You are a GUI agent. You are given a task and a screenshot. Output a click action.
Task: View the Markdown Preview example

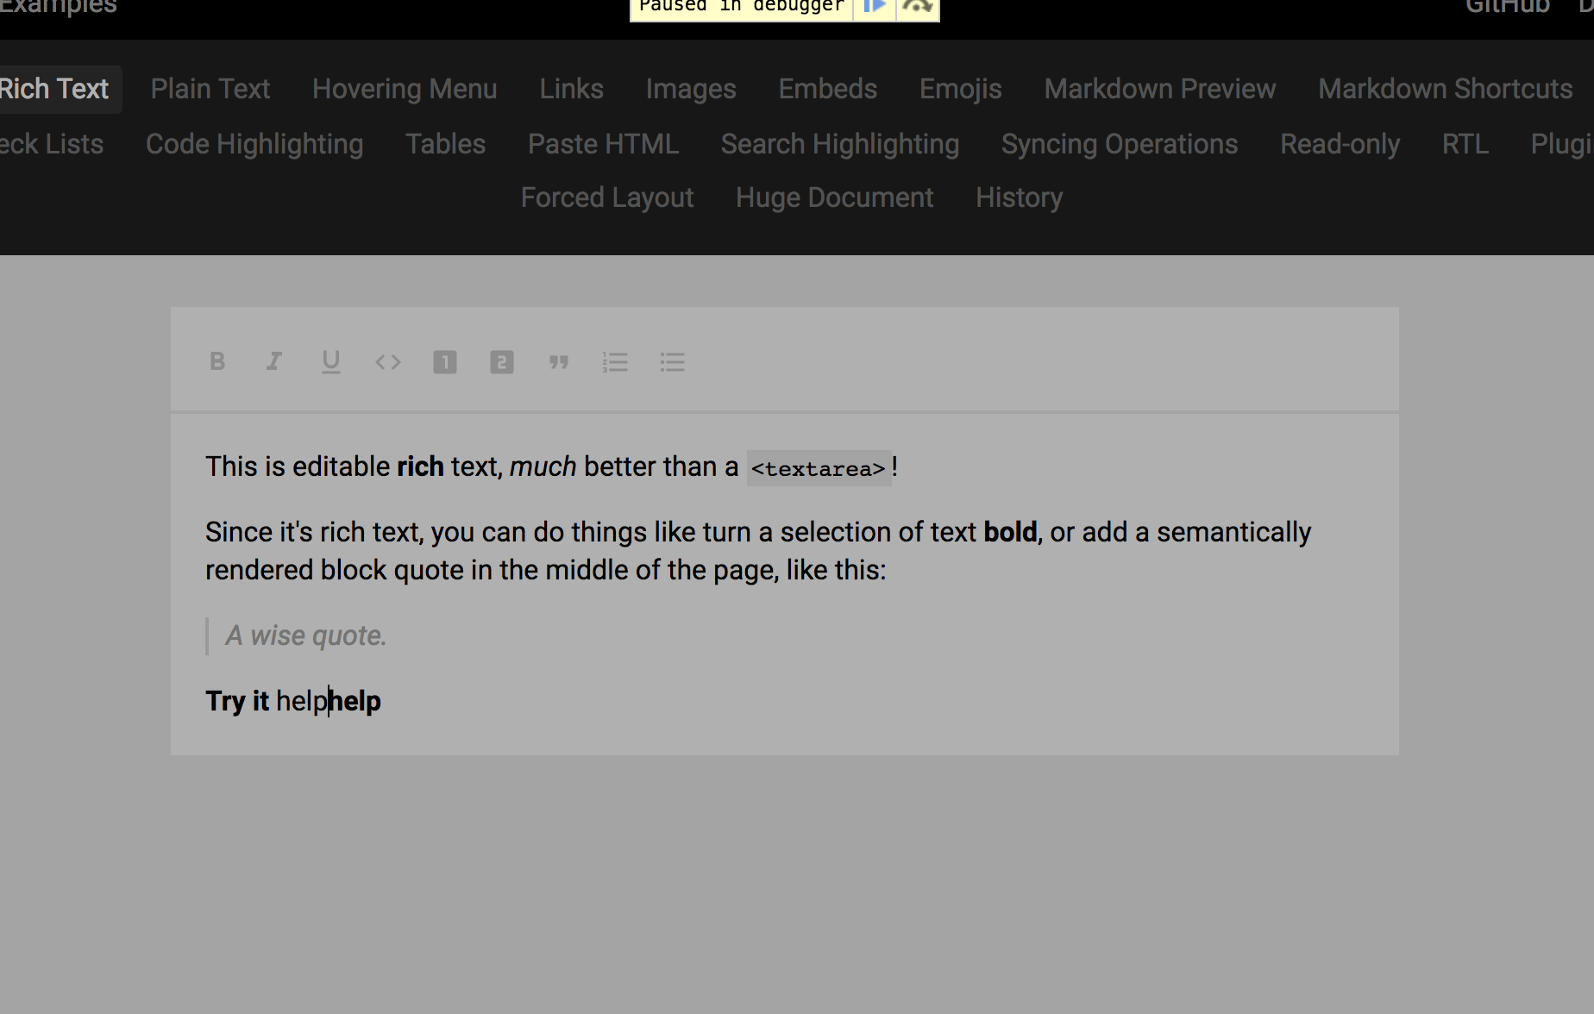click(x=1160, y=89)
